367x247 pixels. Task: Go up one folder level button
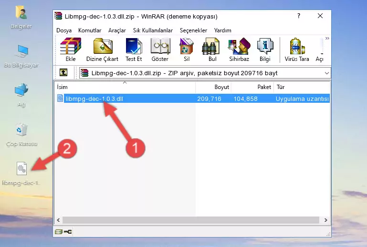pyautogui.click(x=63, y=73)
